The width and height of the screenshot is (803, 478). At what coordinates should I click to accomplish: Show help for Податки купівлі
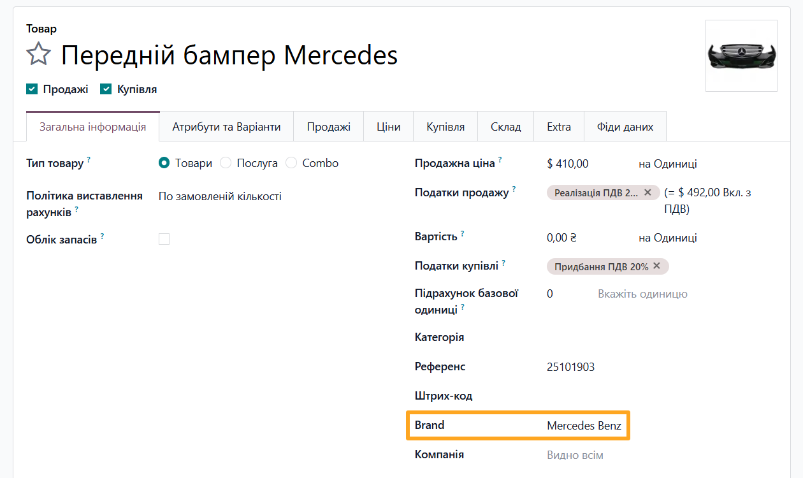coord(503,262)
